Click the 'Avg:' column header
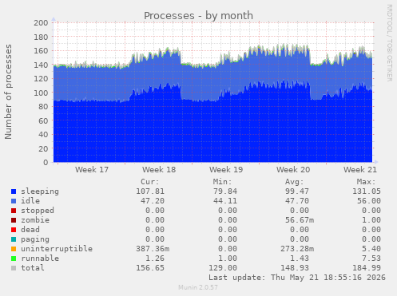397x296 pixels. click(295, 182)
